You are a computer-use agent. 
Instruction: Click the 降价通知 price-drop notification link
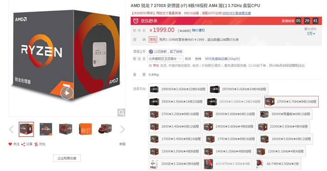click(198, 30)
